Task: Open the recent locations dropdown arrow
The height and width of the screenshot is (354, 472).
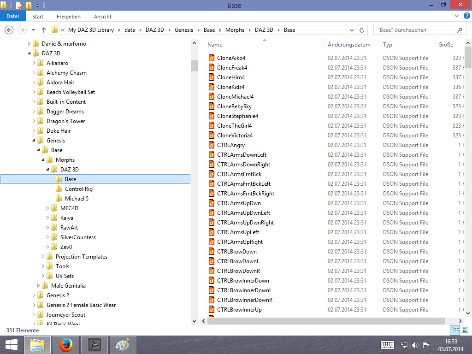Action: [x=33, y=30]
